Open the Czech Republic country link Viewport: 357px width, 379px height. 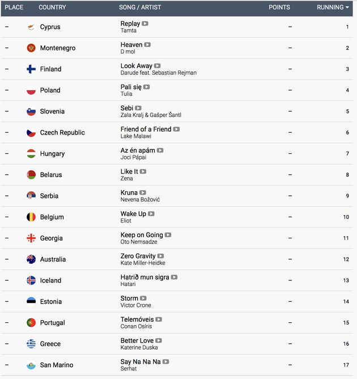click(x=62, y=132)
